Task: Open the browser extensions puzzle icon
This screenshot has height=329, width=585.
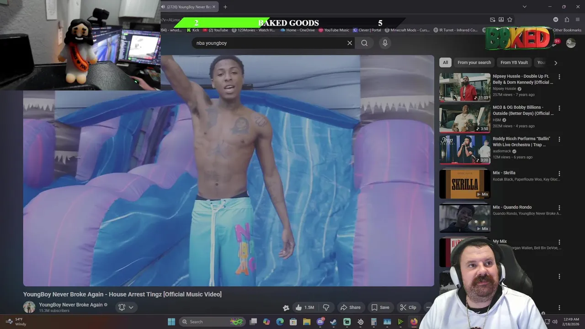Action: (567, 20)
